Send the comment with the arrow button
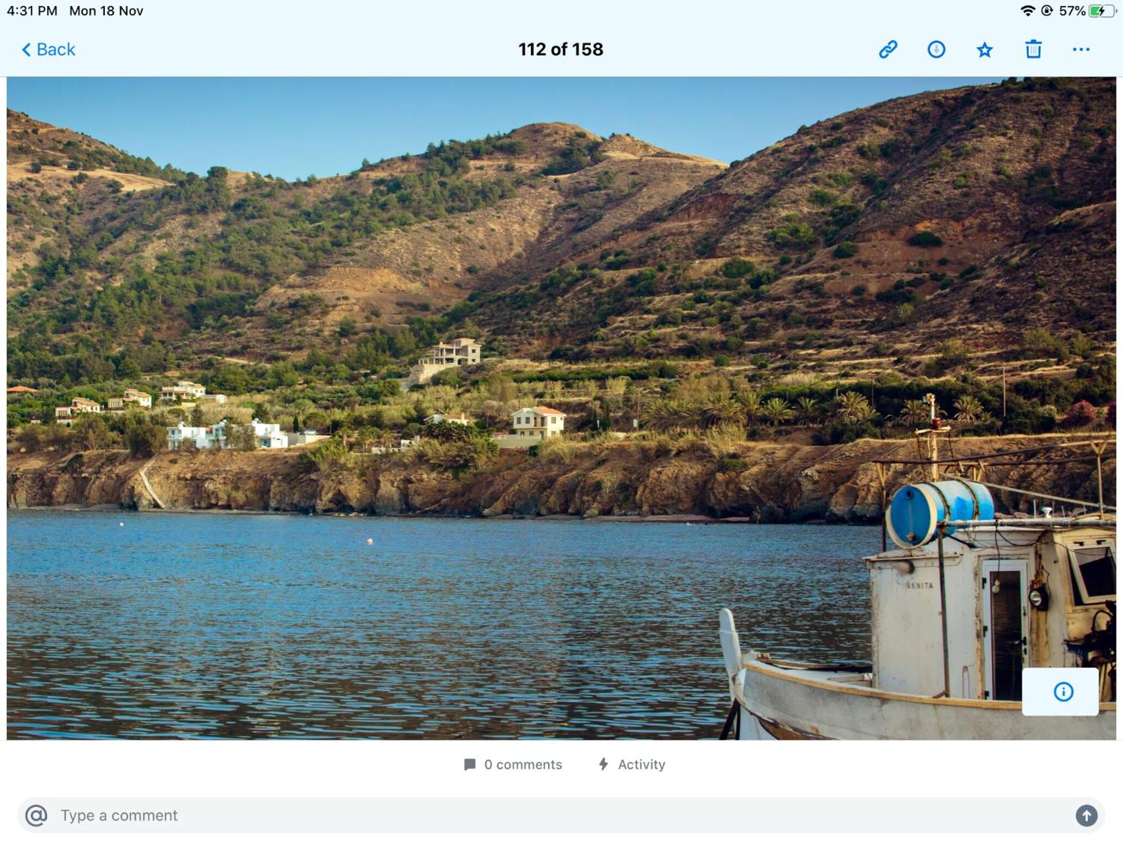1123x842 pixels. pos(1086,815)
